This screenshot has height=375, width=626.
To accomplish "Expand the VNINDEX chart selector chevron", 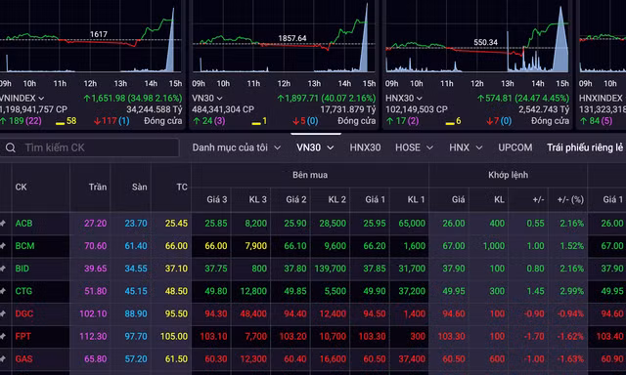I will coord(41,98).
